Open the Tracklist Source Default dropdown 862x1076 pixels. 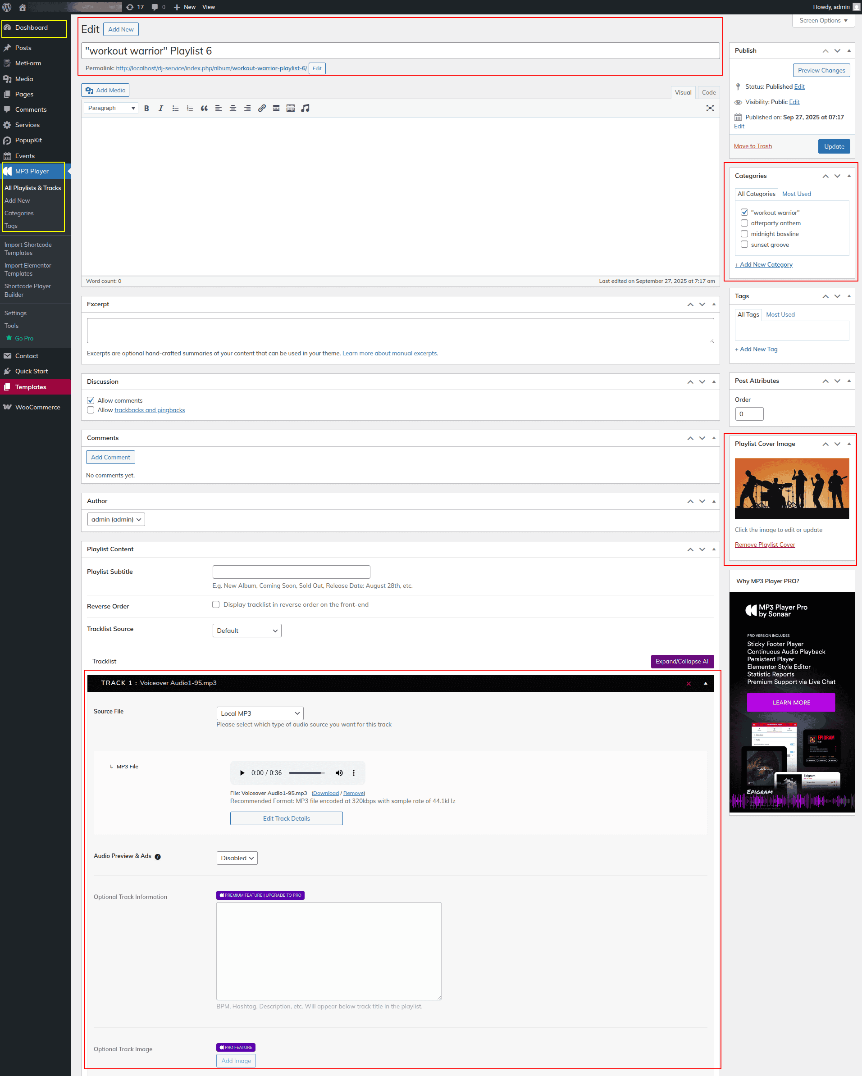pos(247,630)
